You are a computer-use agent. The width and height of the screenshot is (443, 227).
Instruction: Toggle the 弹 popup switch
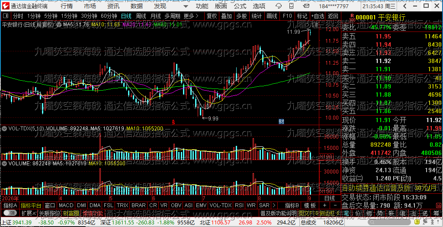pyautogui.click(x=10, y=213)
